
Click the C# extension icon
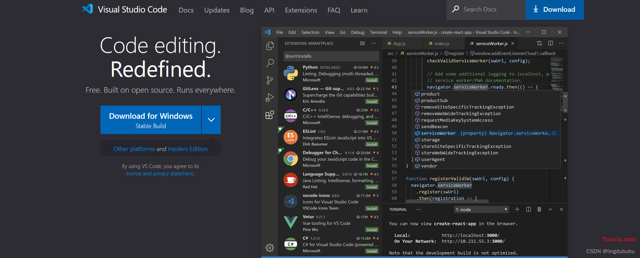(291, 244)
